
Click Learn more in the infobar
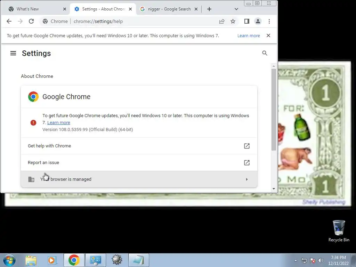[249, 36]
